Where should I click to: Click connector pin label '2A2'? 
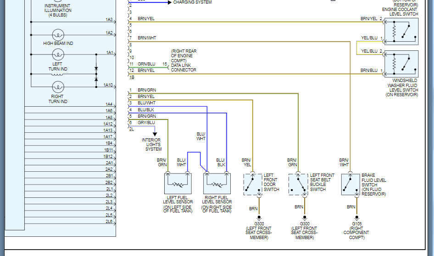[x=109, y=169]
